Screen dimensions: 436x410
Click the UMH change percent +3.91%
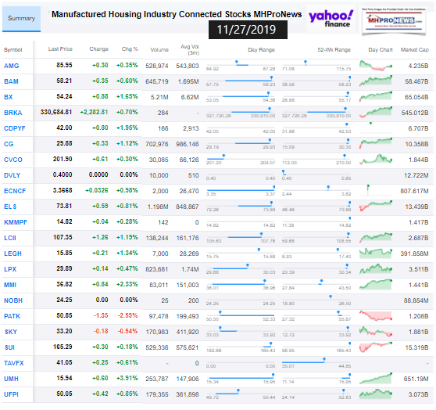[x=127, y=378]
